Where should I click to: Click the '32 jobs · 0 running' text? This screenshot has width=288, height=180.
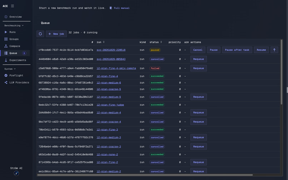[83, 32]
